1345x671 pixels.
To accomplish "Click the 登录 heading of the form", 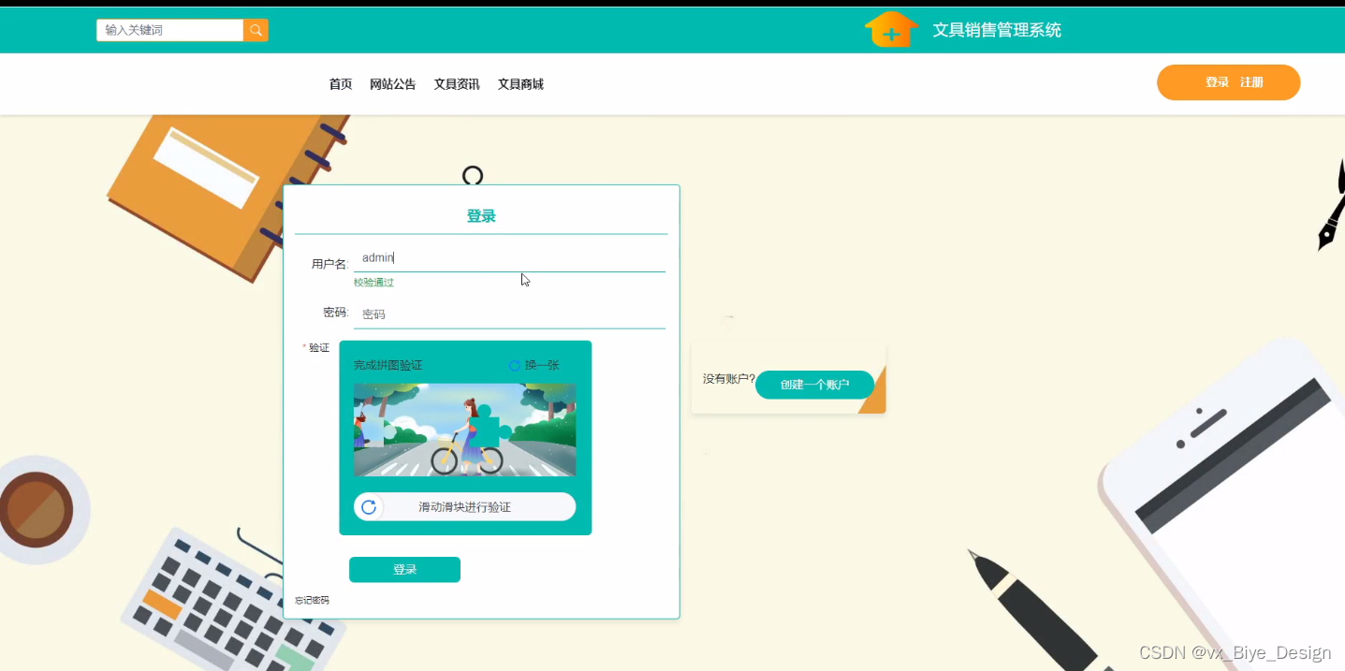I will tap(481, 216).
